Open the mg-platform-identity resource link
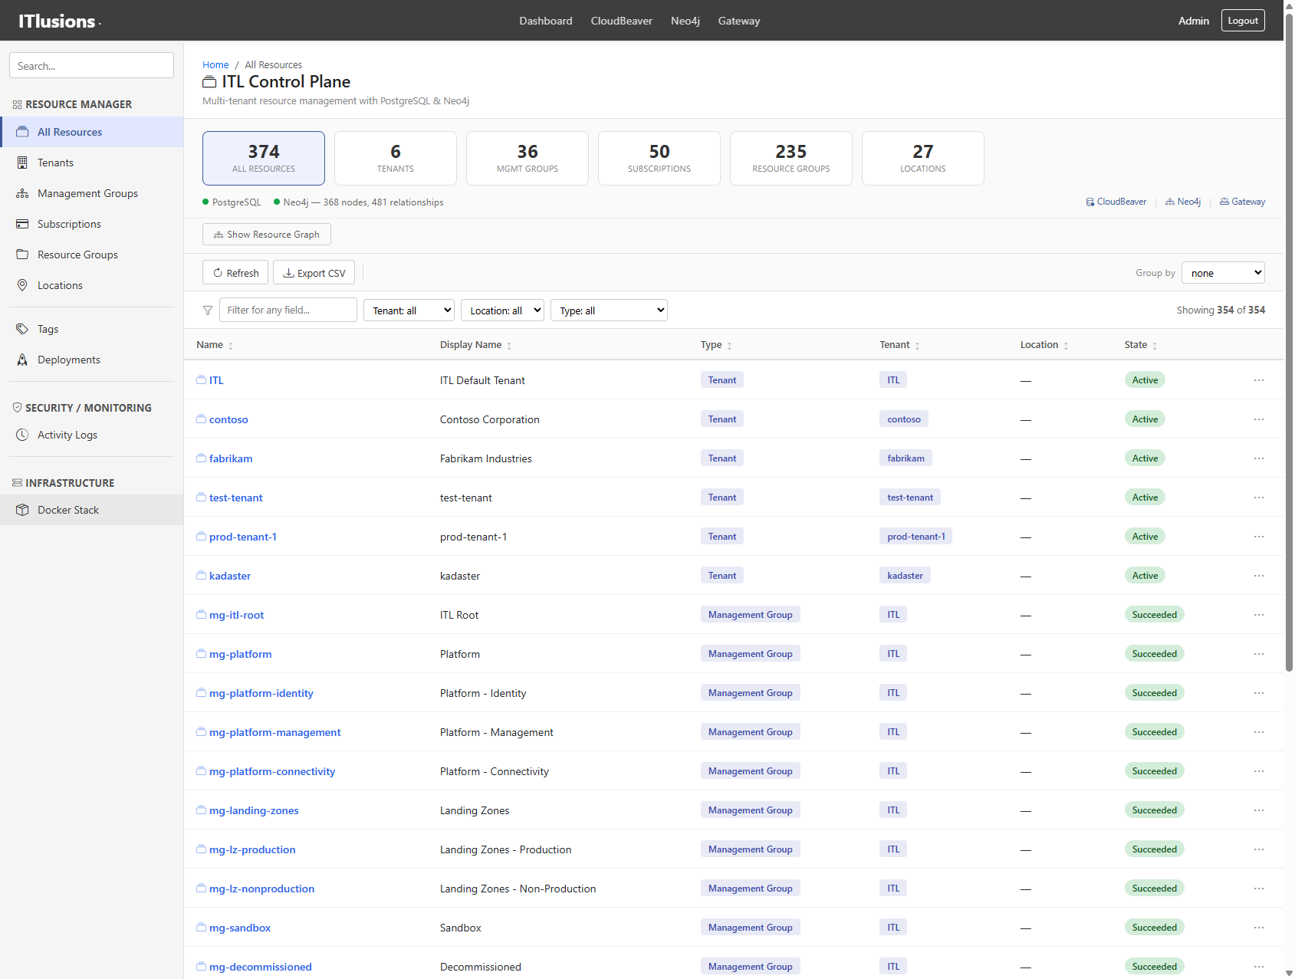Screen dimensions: 1295x979 pyautogui.click(x=261, y=693)
